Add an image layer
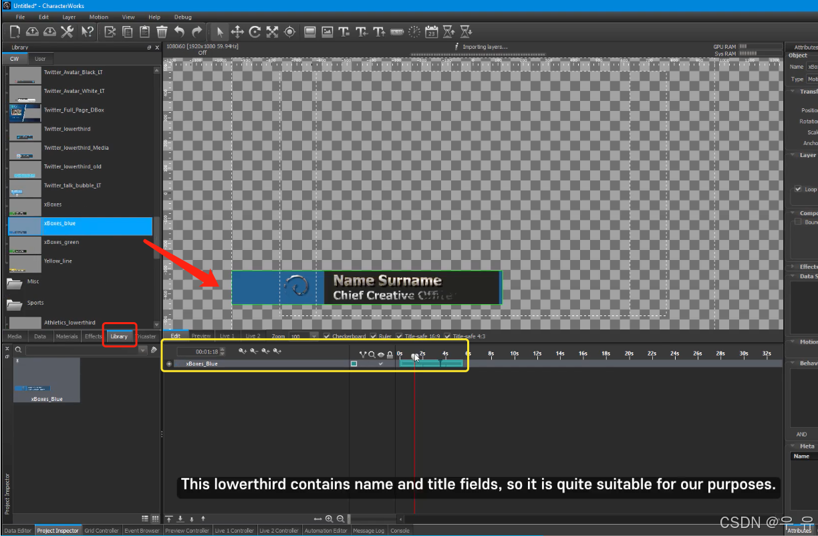Viewport: 818px width, 536px height. (327, 31)
